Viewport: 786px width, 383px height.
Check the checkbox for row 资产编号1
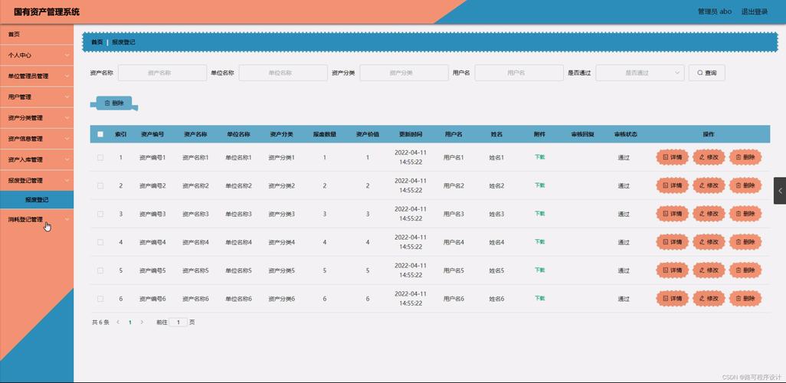100,157
